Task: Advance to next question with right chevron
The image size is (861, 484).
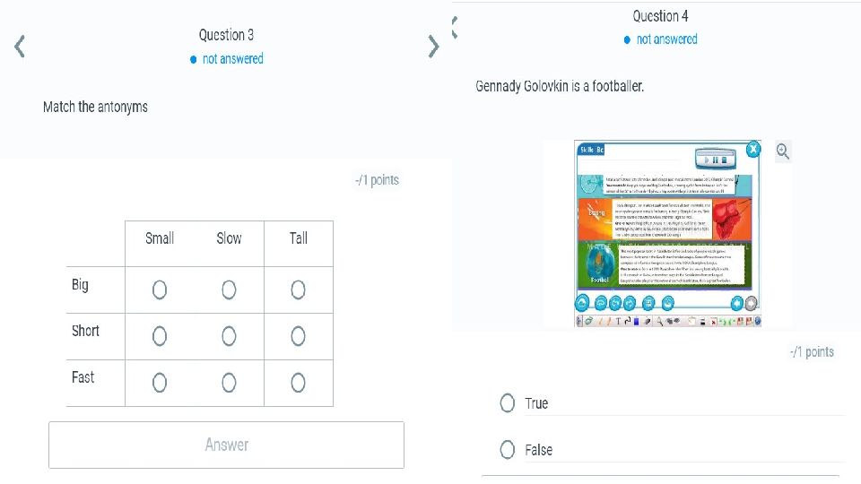Action: (x=433, y=46)
